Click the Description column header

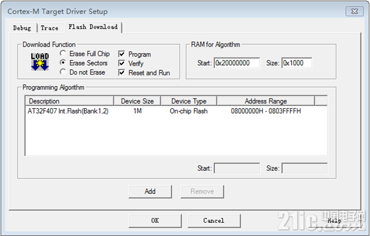point(69,101)
